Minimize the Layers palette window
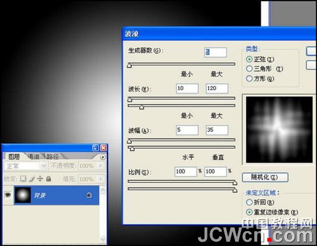Screen dimensions: 317x246 95,147
